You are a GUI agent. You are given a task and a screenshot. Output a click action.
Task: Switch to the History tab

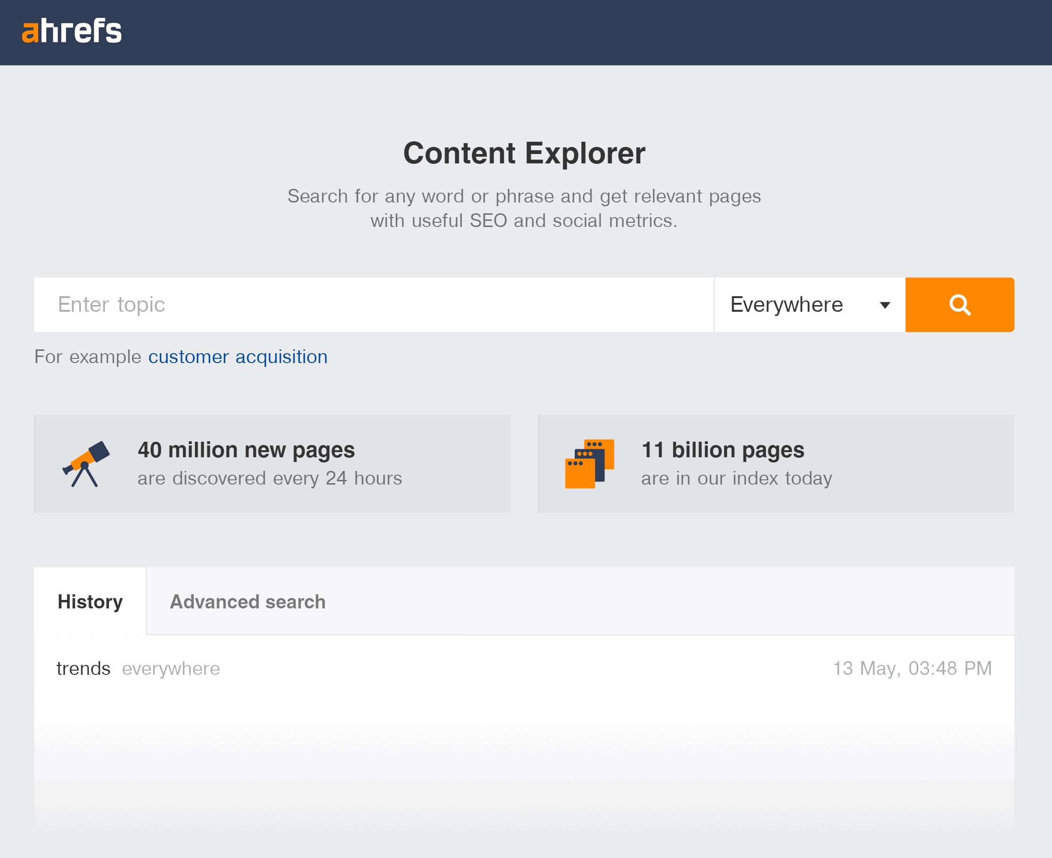click(90, 601)
